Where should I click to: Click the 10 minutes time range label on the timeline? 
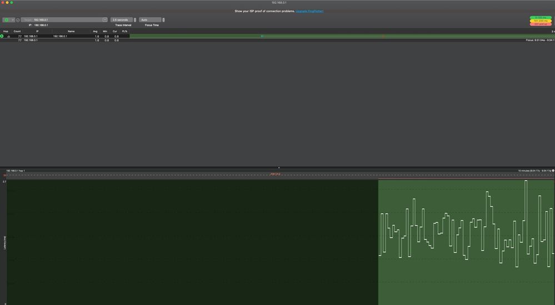pyautogui.click(x=534, y=171)
